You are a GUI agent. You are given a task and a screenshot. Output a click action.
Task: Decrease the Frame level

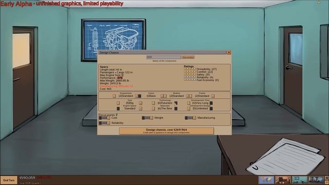point(191,96)
